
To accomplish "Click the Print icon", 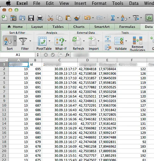I will (40, 18).
